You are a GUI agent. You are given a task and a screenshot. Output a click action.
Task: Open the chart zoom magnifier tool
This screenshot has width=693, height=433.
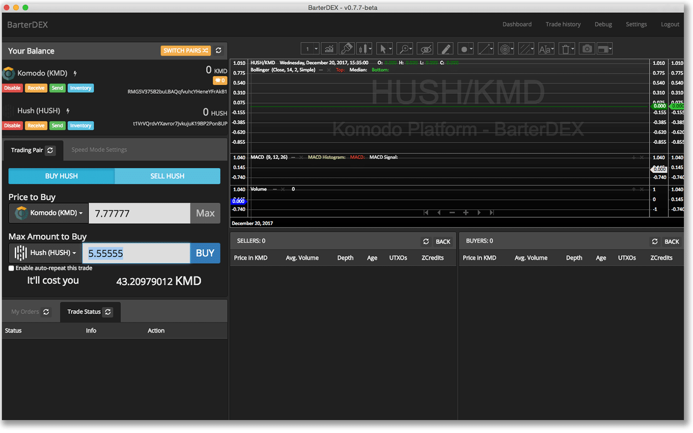click(405, 49)
